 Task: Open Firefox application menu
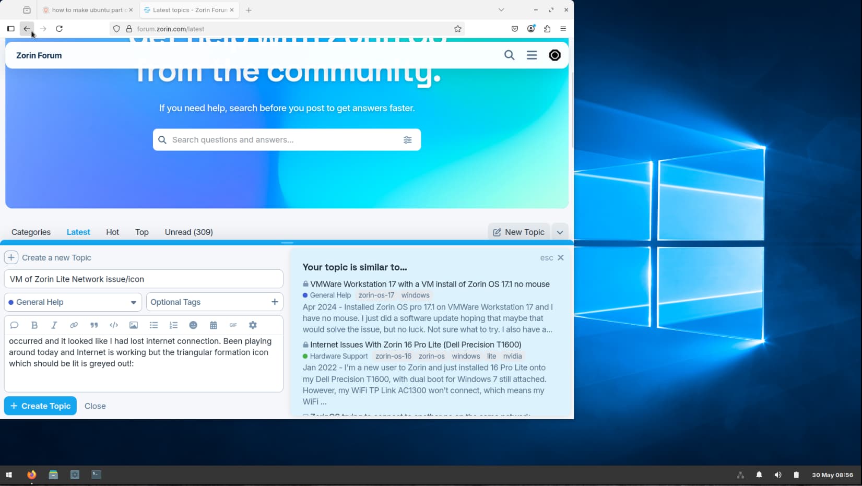coord(563,29)
